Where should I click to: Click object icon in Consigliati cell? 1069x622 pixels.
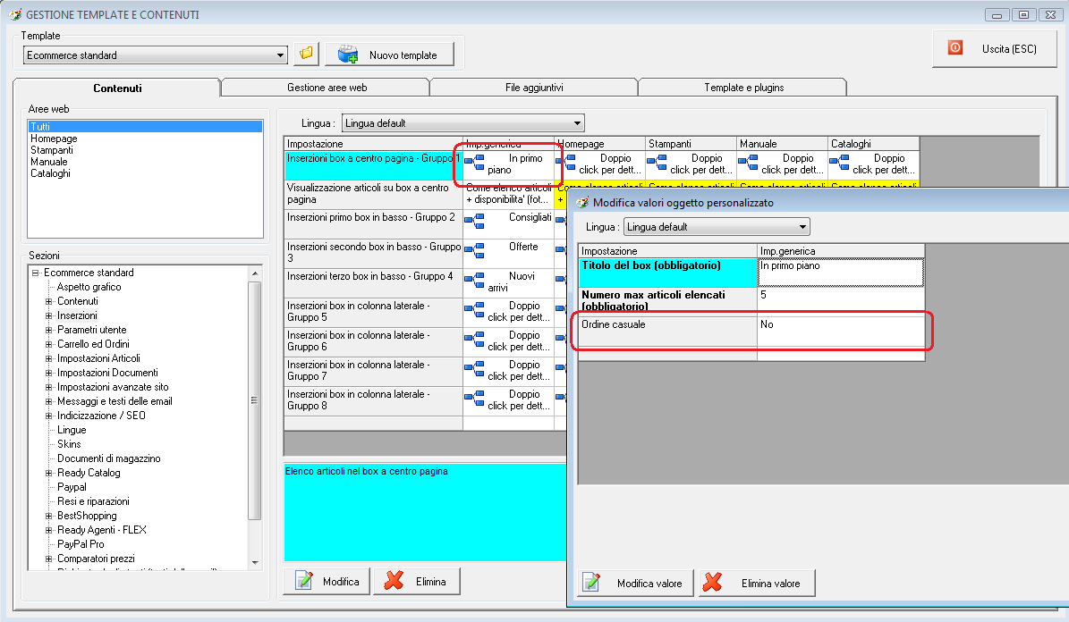(475, 221)
